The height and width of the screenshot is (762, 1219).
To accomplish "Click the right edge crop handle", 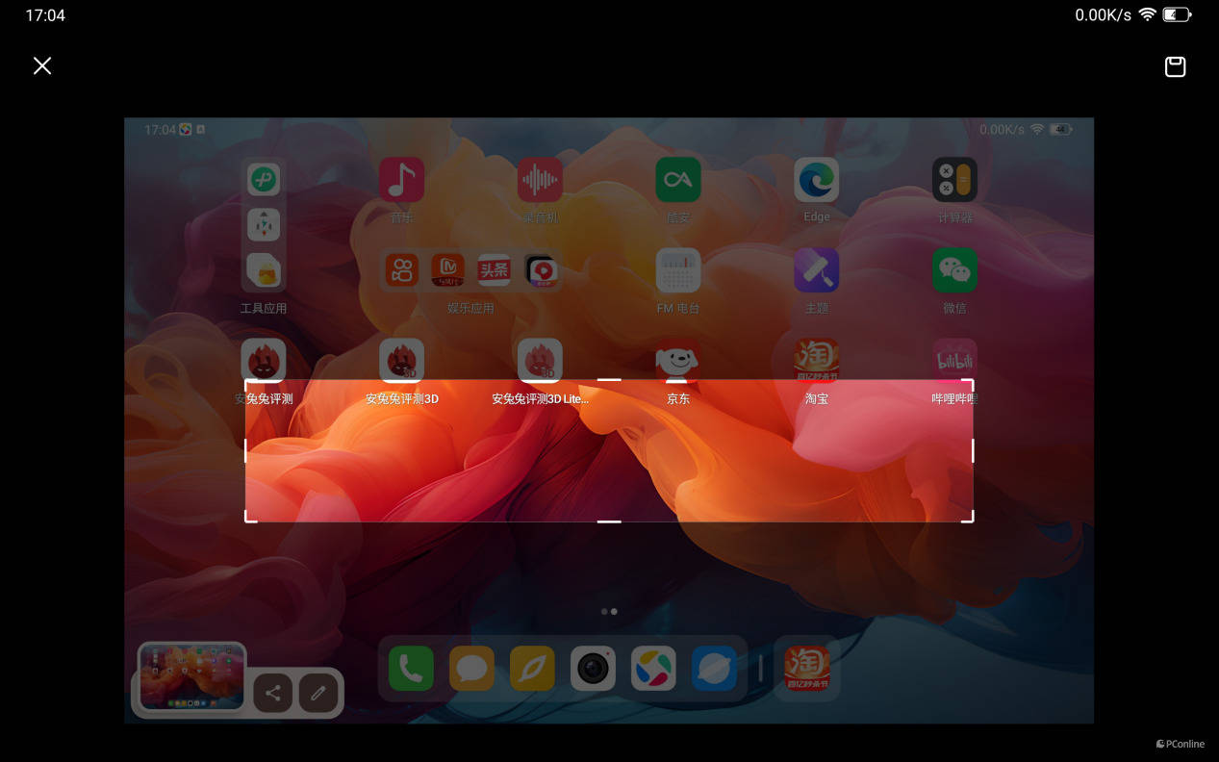I will pyautogui.click(x=972, y=450).
